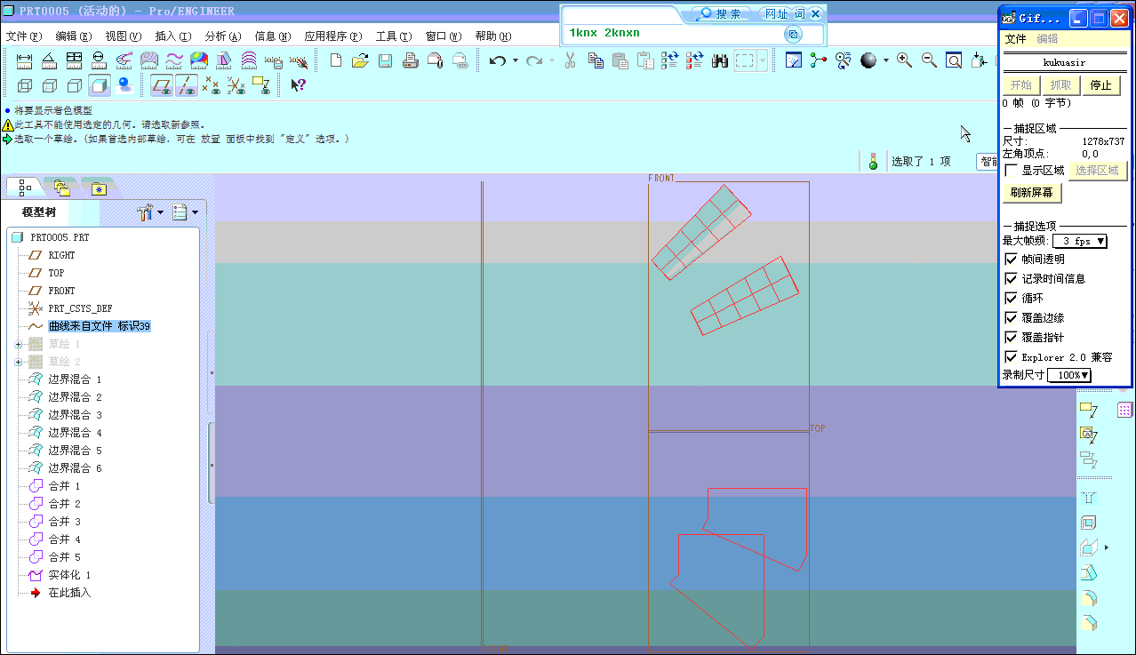This screenshot has width=1136, height=655.
Task: Select 合并 3 in the model tree
Action: tap(64, 522)
